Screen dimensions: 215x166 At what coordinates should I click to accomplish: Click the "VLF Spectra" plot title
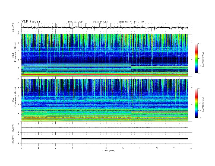[x=31, y=21]
